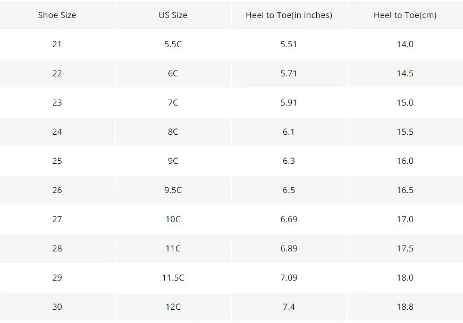Click the US Size column header
This screenshot has height=323, width=463.
tap(173, 15)
